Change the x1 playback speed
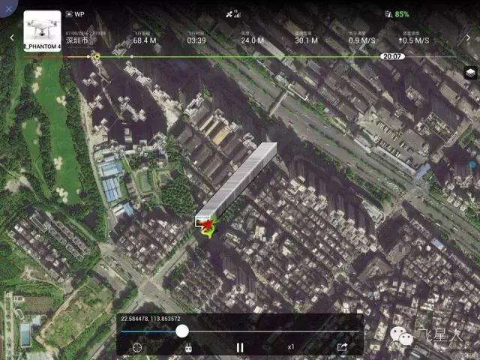Image resolution: width=480 pixels, height=360 pixels. [x=291, y=346]
